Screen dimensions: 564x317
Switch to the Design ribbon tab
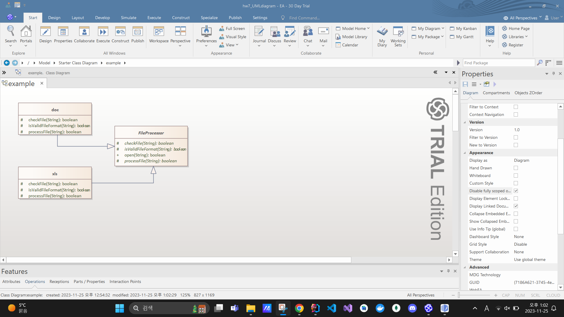point(54,18)
